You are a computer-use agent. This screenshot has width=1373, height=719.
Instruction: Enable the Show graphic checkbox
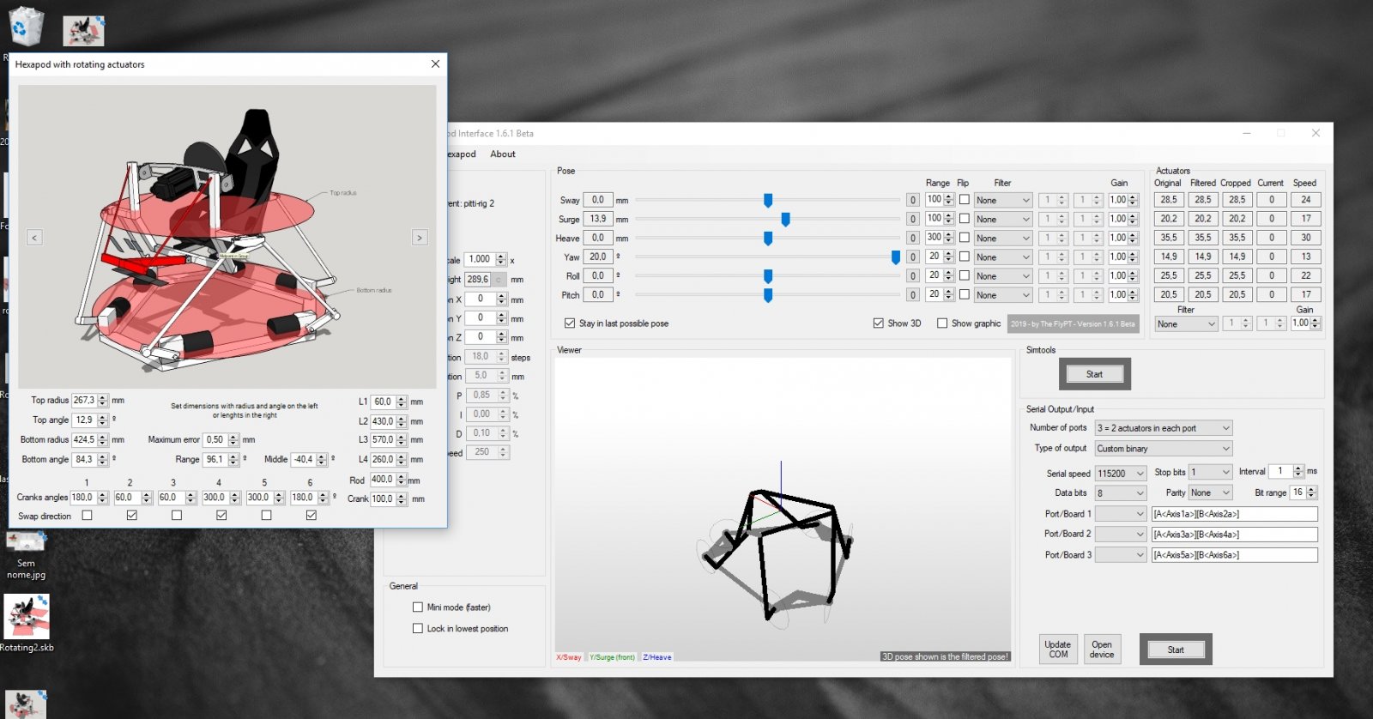coord(942,323)
